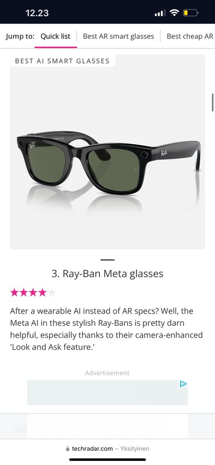Tap the fourth pink rating star
Image resolution: width=215 pixels, height=465 pixels.
click(43, 293)
